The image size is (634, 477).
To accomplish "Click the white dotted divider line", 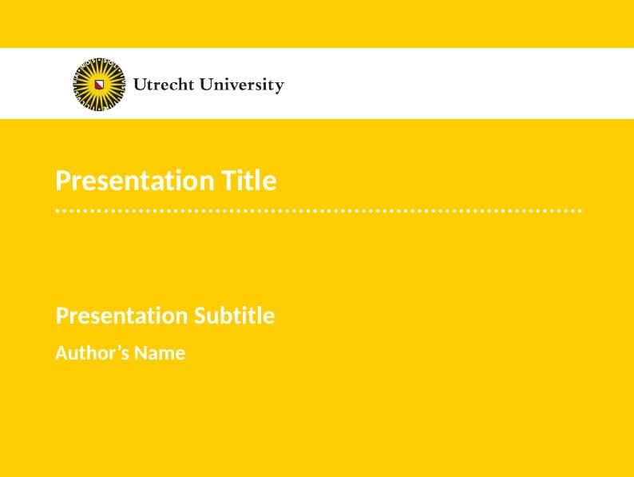I will 318,211.
